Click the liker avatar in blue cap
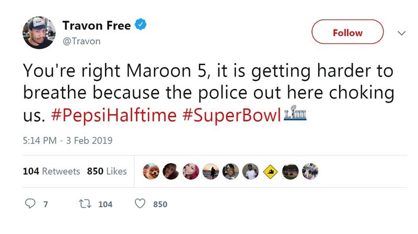 tap(310, 171)
